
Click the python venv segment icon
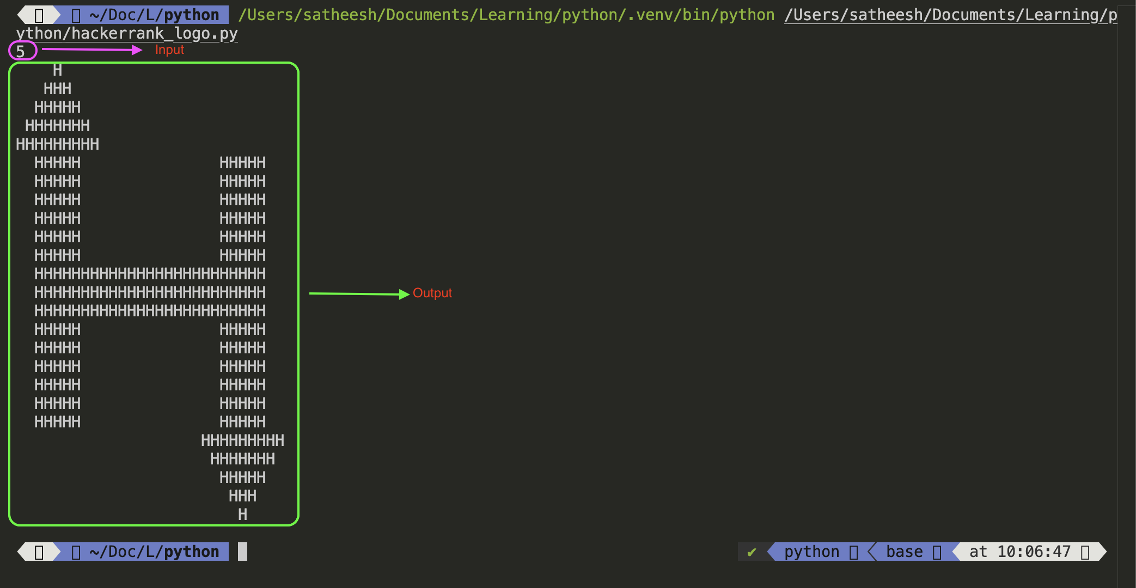[x=853, y=552]
